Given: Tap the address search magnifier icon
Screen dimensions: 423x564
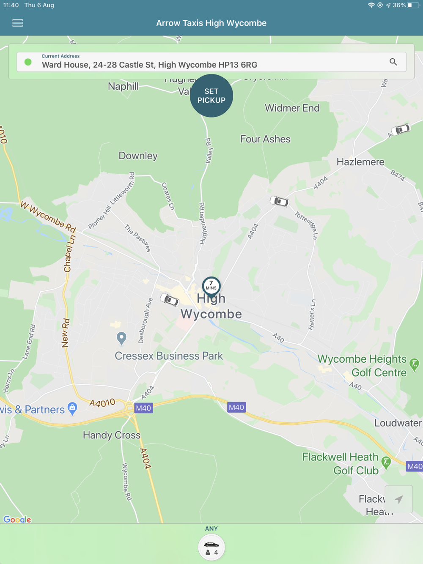Looking at the screenshot, I should coord(393,62).
